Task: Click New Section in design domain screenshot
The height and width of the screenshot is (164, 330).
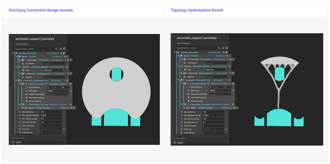Action: (x=19, y=138)
